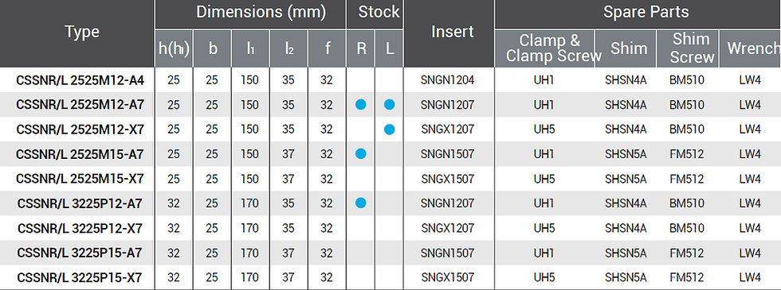781x290 pixels.
Task: Click shim screw BM510 in the 2525M12-A7 row
Action: [687, 105]
